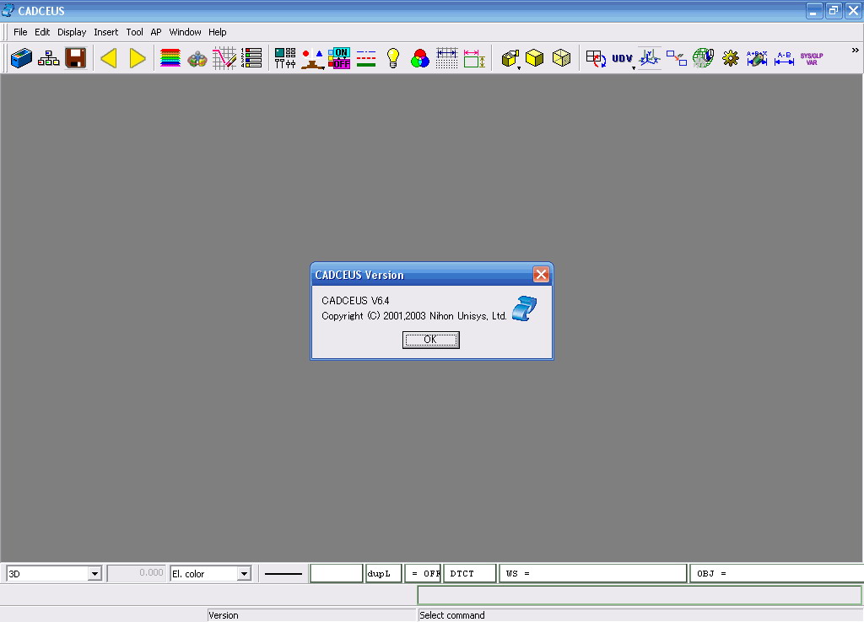Click the yellow gear settings icon
The width and height of the screenshot is (864, 622).
point(731,58)
